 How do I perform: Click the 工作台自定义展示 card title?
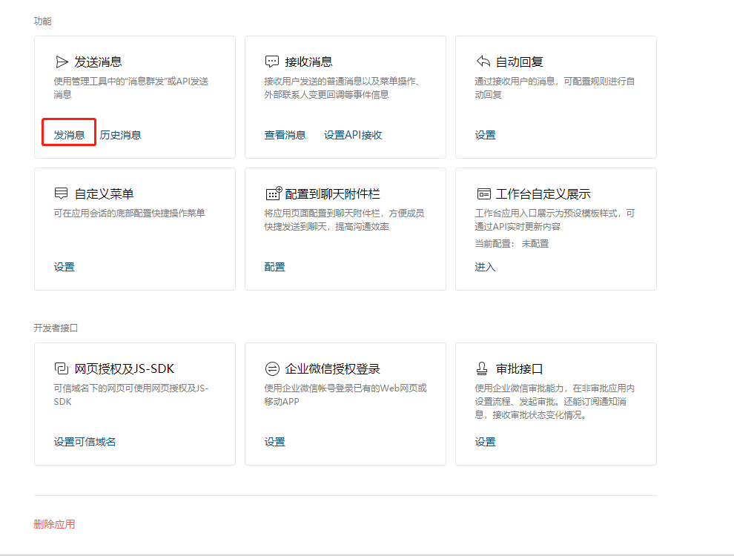click(x=543, y=193)
